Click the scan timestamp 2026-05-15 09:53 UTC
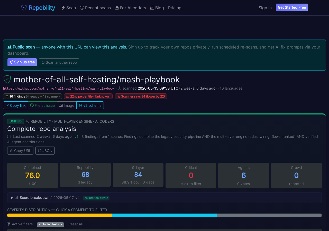 click(158, 88)
